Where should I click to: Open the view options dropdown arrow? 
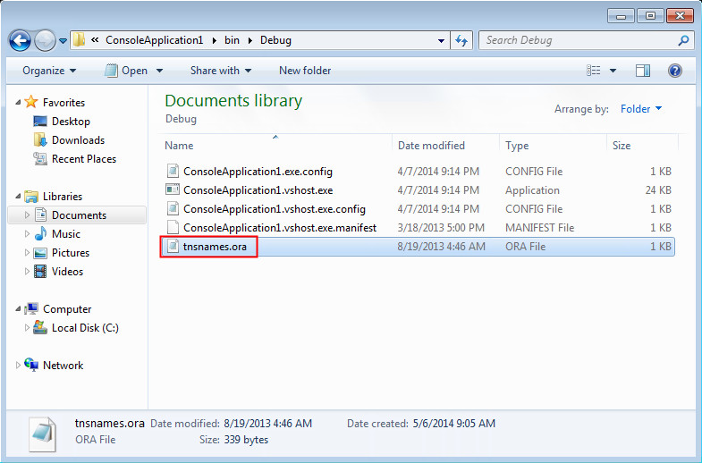click(613, 71)
